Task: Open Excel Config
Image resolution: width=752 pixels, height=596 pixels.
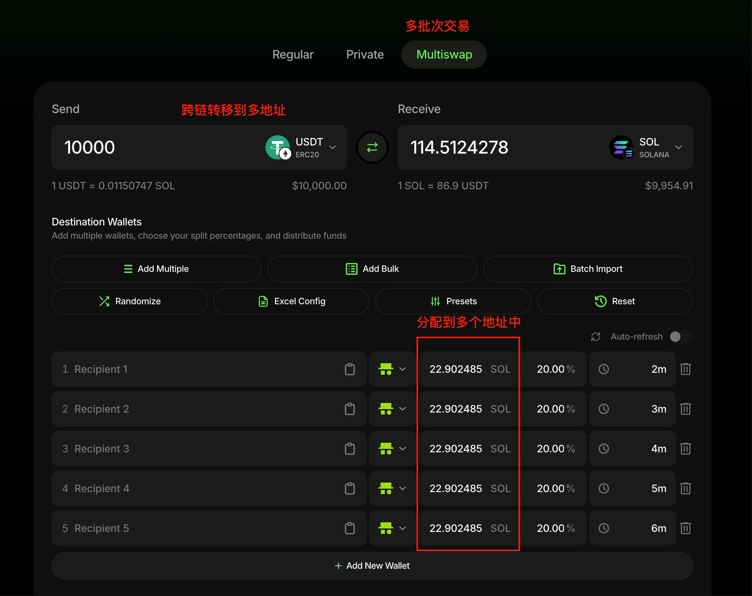Action: click(x=291, y=301)
